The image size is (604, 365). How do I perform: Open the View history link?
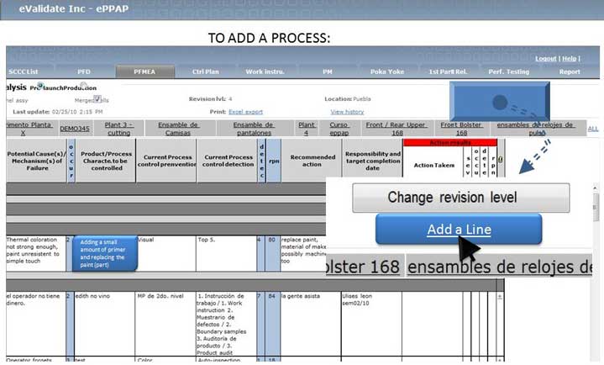(x=347, y=112)
